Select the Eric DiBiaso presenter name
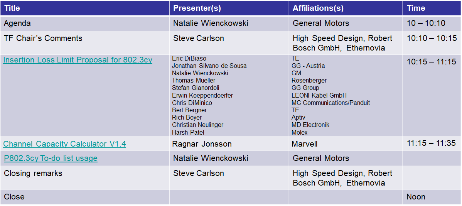462x206 pixels. (189, 58)
